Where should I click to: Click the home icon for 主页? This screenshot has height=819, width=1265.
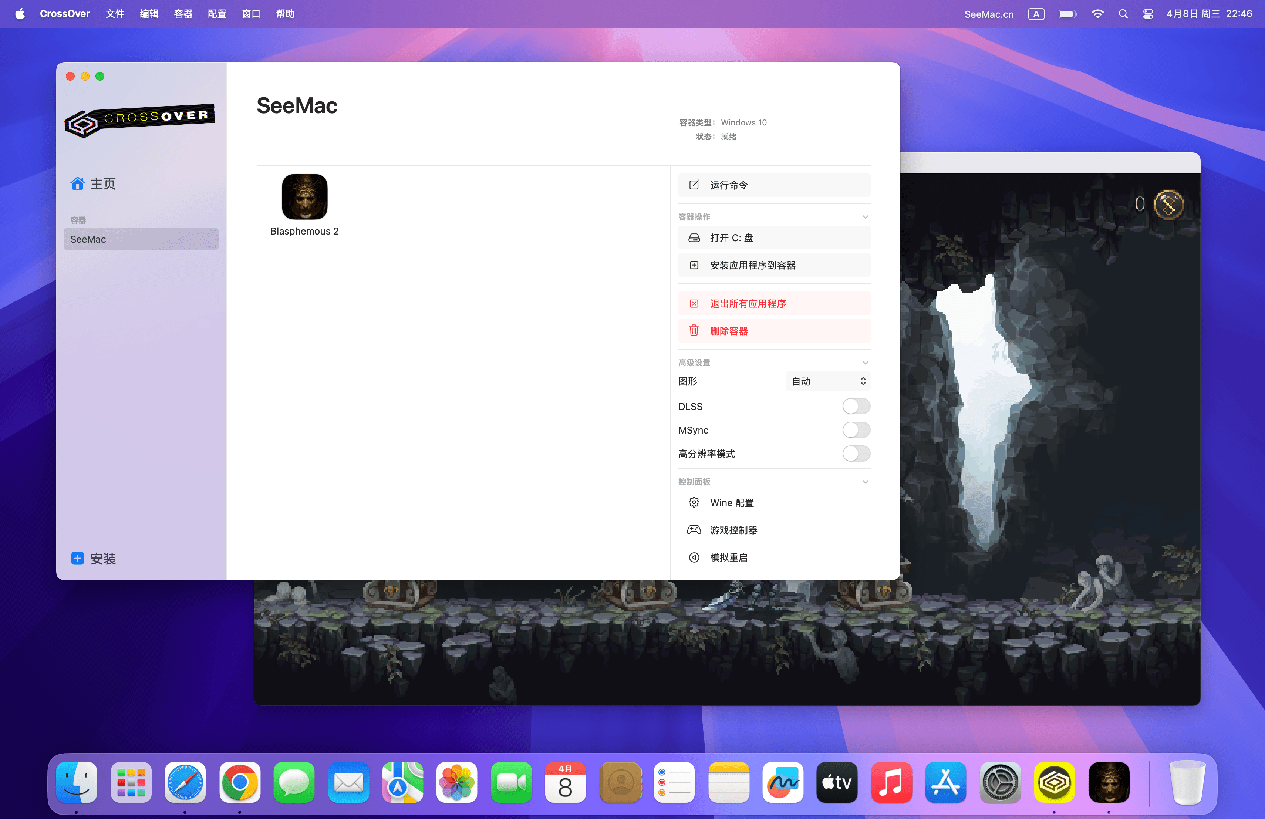78,183
